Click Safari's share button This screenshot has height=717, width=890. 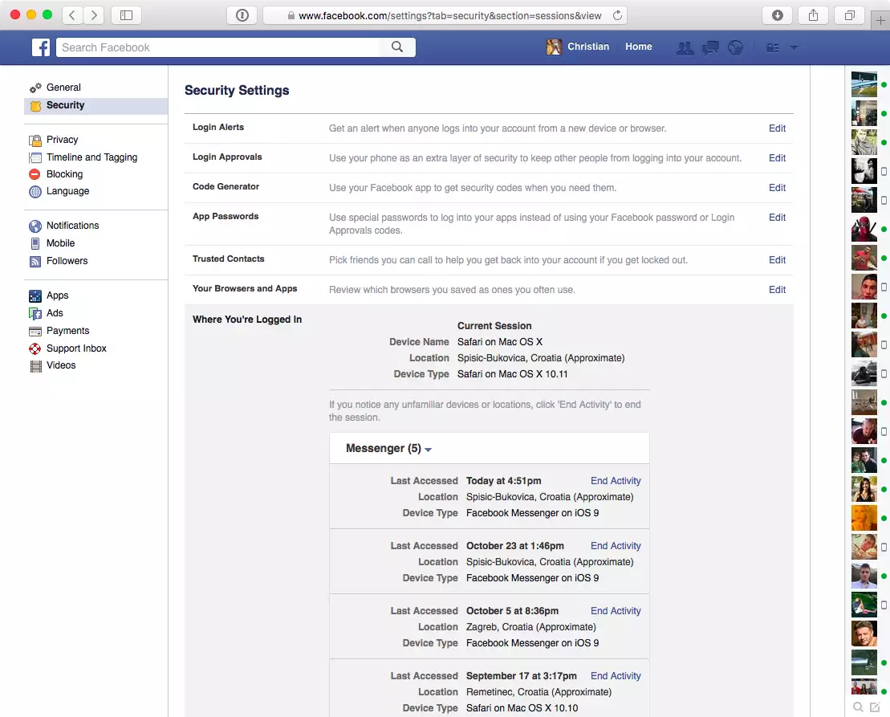813,15
